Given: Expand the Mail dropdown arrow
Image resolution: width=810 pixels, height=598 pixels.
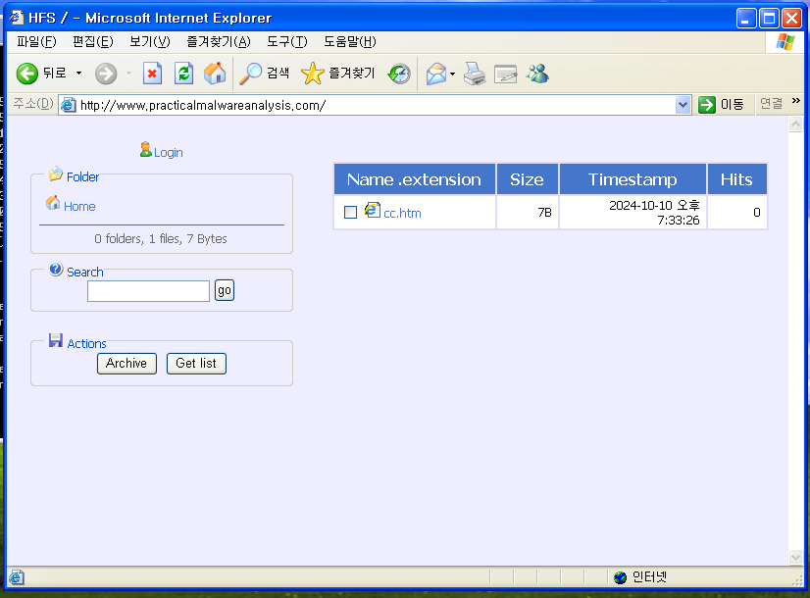Looking at the screenshot, I should [x=452, y=74].
